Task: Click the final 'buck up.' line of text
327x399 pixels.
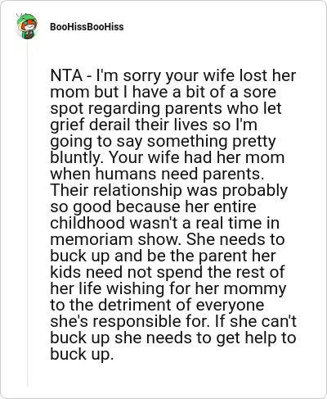Action: pos(82,356)
